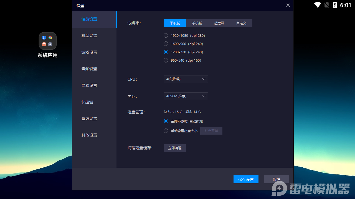Screen dimensions: 355x199
Task: Click the Wi-Fi status icon
Action: (x=318, y=5)
